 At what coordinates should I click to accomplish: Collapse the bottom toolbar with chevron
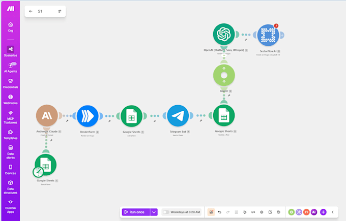point(333,212)
